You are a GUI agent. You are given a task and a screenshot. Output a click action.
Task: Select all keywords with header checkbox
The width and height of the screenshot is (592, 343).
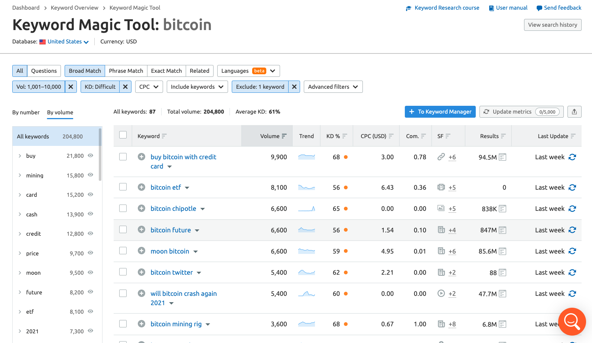coord(123,135)
